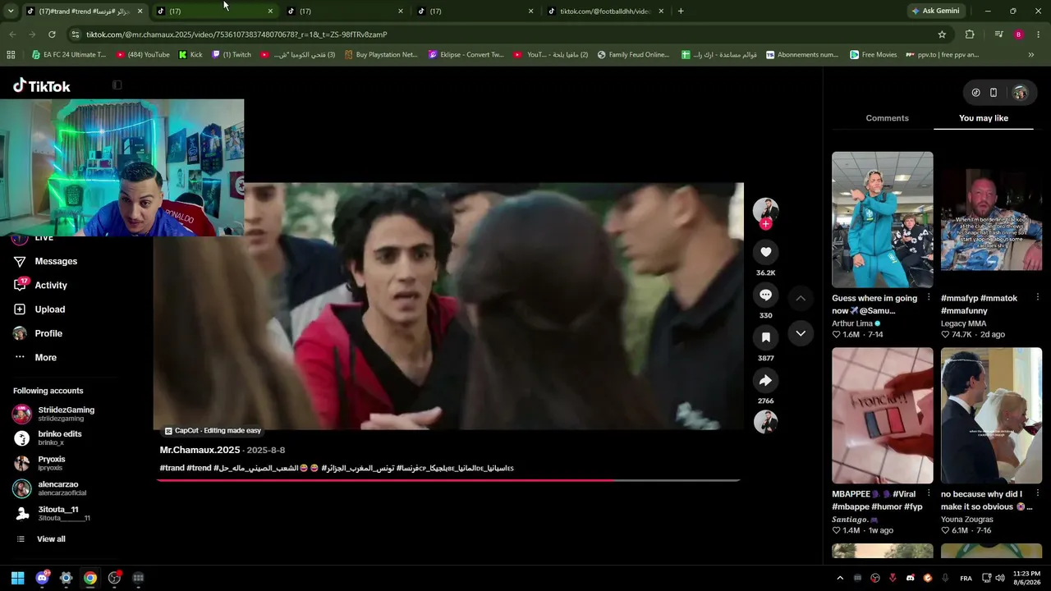Go to next video with down chevron
The width and height of the screenshot is (1051, 591).
click(801, 333)
